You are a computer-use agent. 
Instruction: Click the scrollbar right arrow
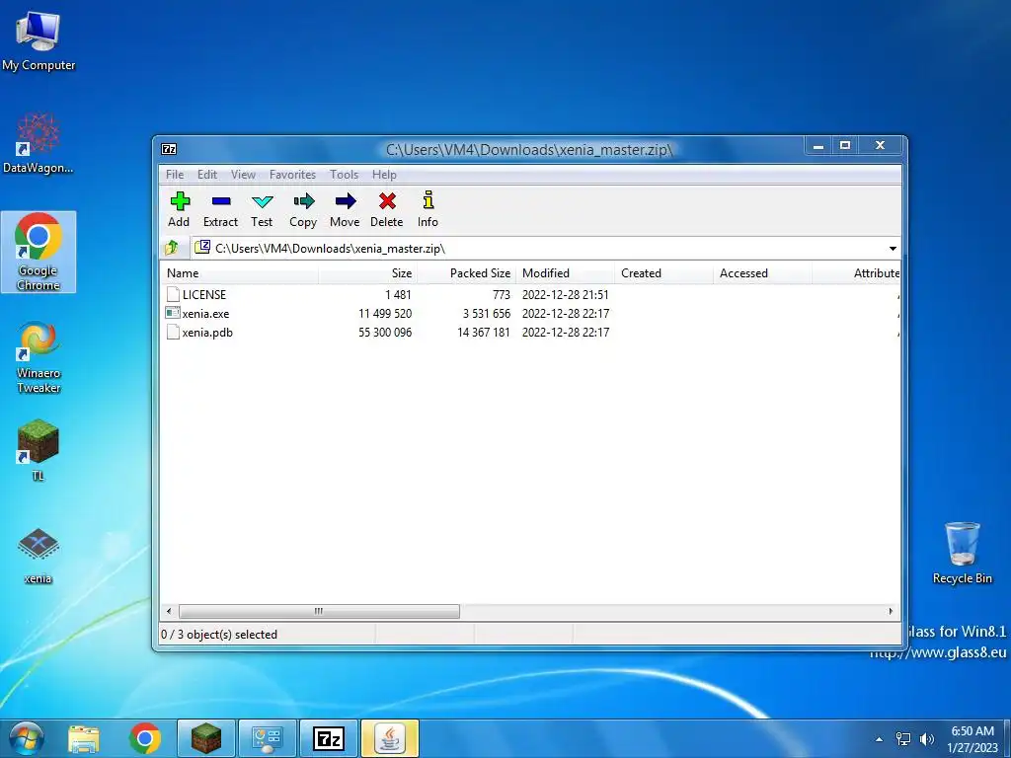(x=892, y=611)
